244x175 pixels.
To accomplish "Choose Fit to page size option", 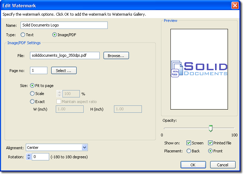I will pyautogui.click(x=32, y=86).
